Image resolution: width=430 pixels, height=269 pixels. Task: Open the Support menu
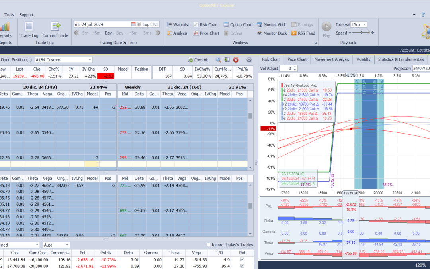pyautogui.click(x=26, y=15)
